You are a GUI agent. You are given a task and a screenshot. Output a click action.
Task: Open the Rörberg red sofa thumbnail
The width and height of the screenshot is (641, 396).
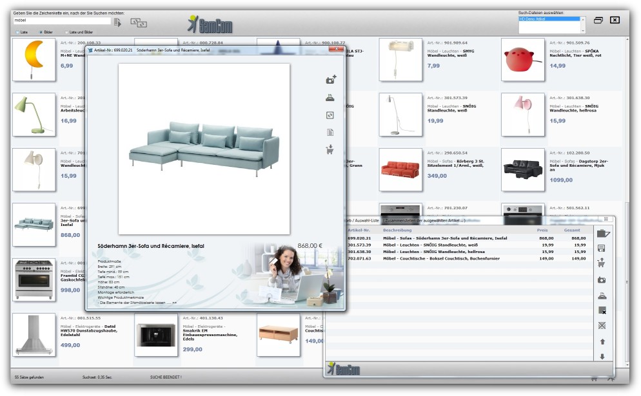tap(400, 169)
